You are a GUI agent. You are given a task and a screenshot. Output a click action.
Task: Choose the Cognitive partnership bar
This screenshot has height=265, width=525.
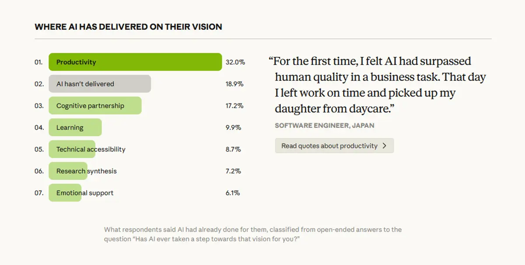pos(95,106)
